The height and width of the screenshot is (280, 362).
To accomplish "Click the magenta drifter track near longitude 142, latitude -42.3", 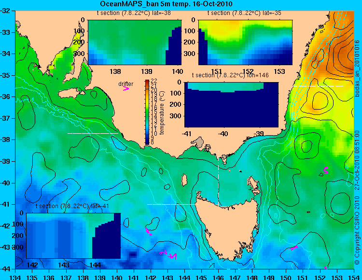I will (148, 231).
